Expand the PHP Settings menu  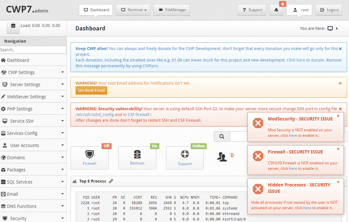coord(33,109)
